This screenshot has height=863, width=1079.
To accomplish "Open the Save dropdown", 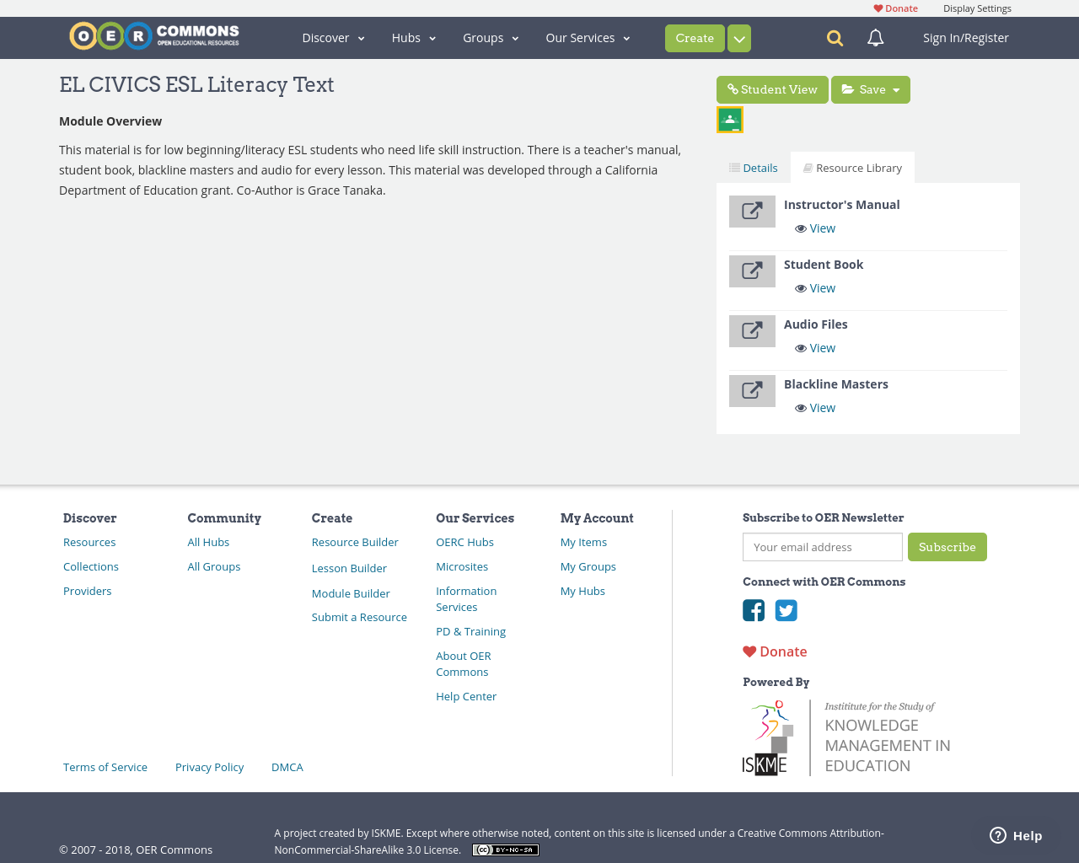I will tap(871, 89).
